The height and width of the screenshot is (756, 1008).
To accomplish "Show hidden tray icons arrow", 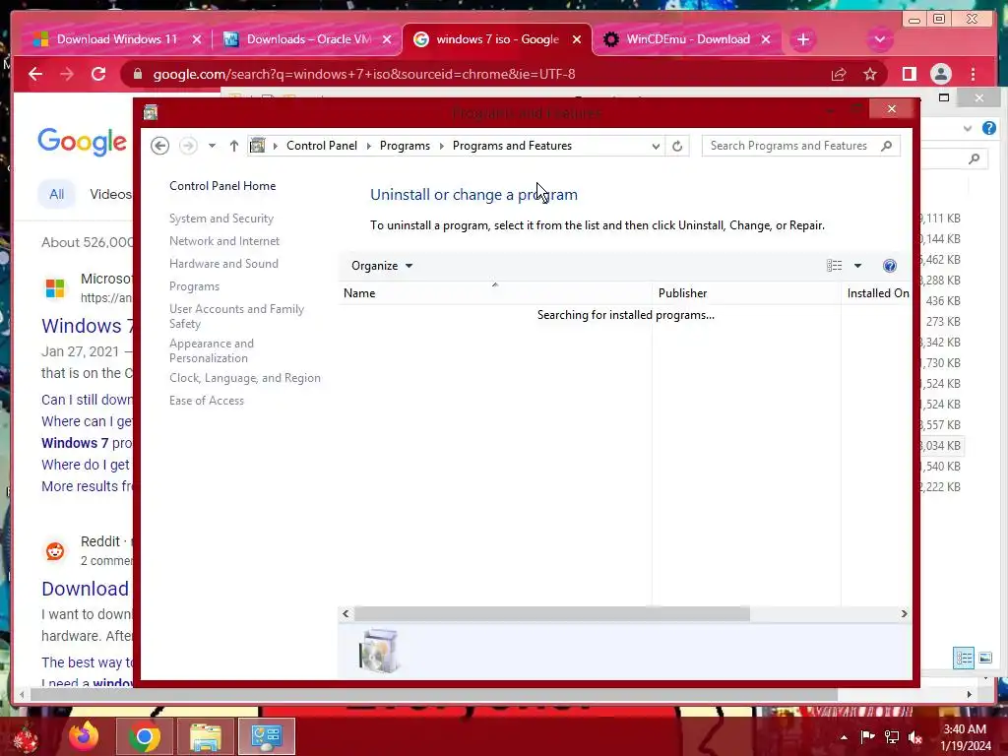I will [x=844, y=737].
